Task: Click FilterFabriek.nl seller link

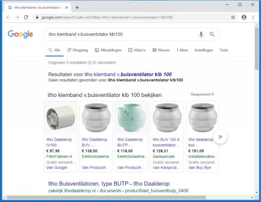Action: (x=59, y=156)
